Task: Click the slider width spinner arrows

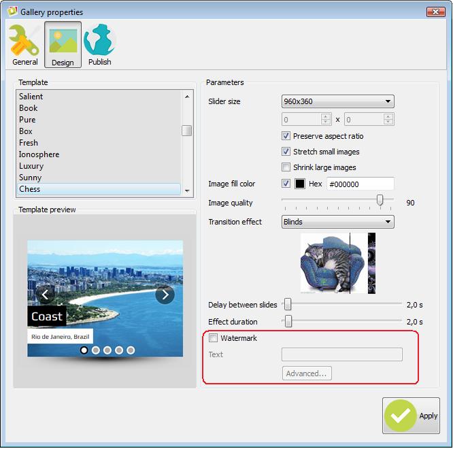Action: click(x=326, y=119)
